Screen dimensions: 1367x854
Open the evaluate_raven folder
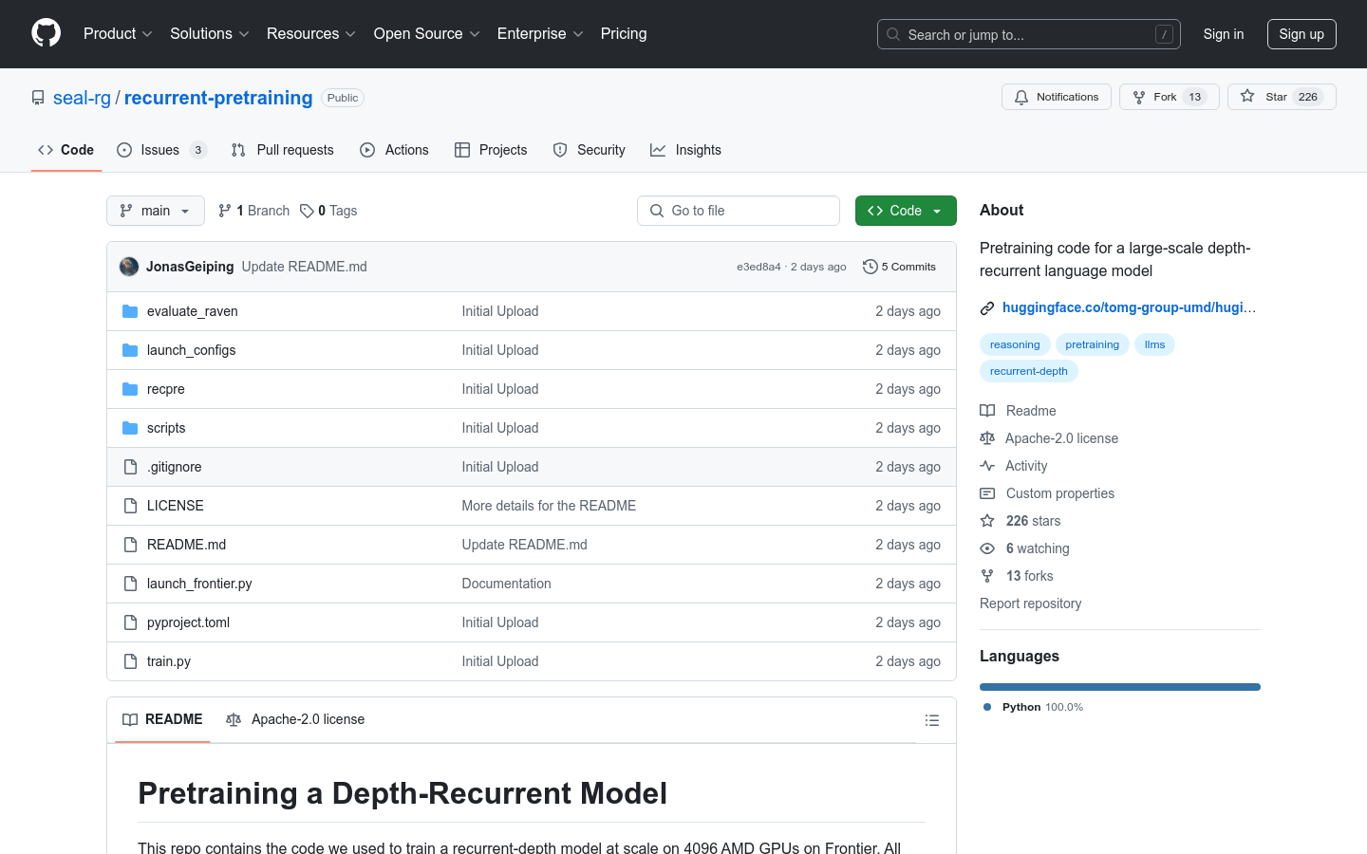pyautogui.click(x=192, y=311)
